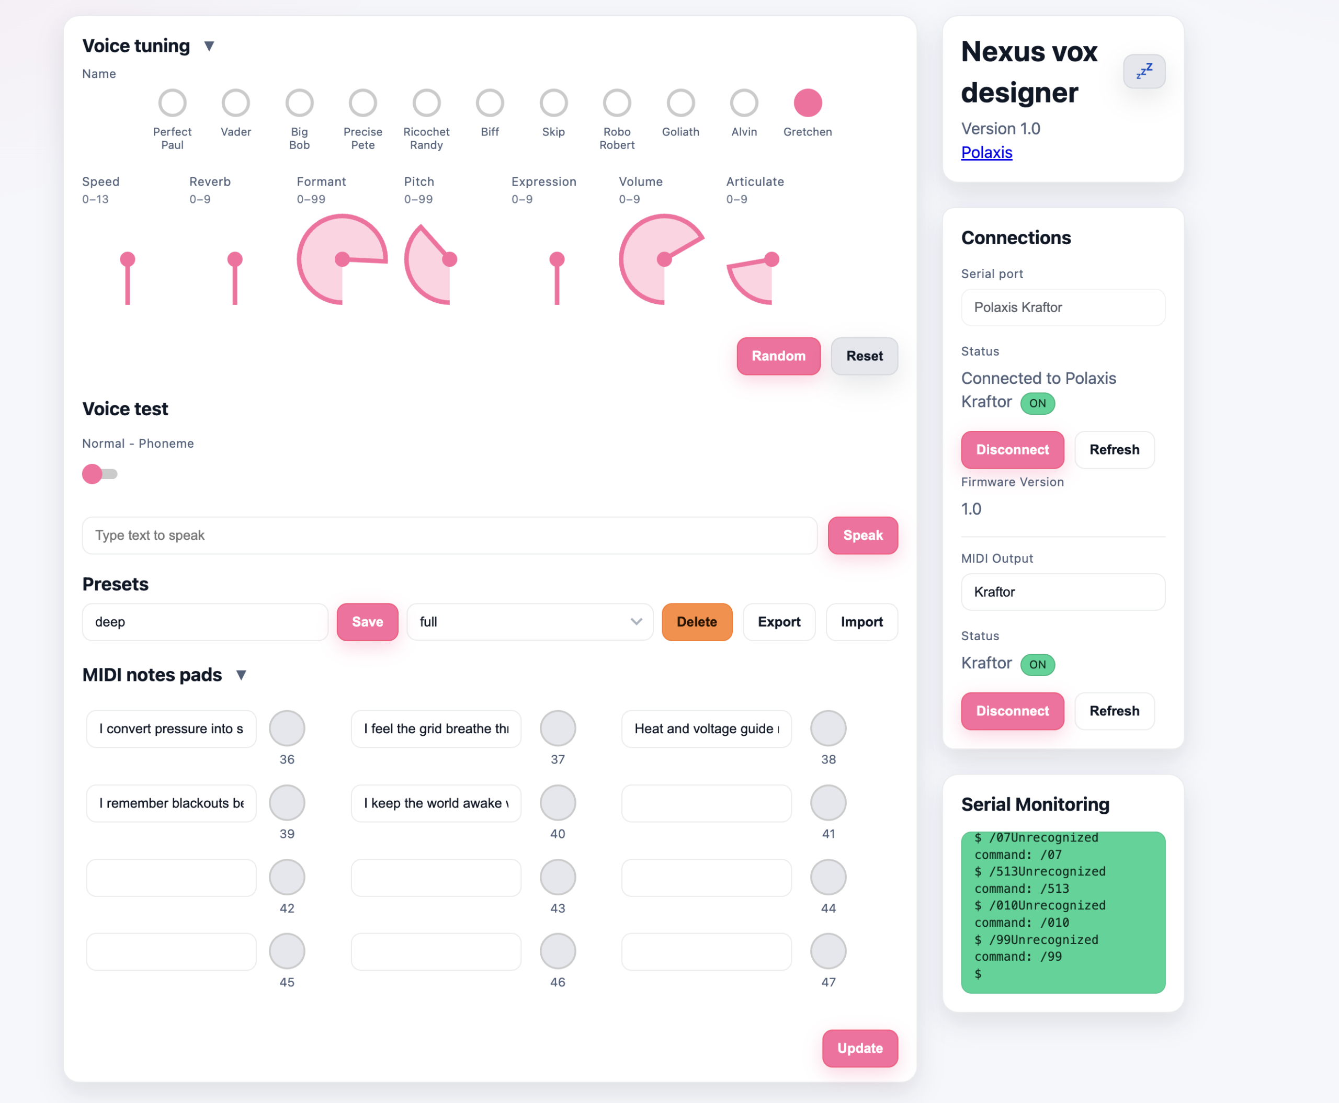Image resolution: width=1339 pixels, height=1103 pixels.
Task: Select the Vader voice radio button
Action: tap(236, 103)
